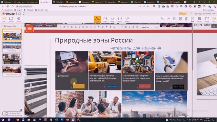Collapse the slides panel side handle

[x=25, y=73]
